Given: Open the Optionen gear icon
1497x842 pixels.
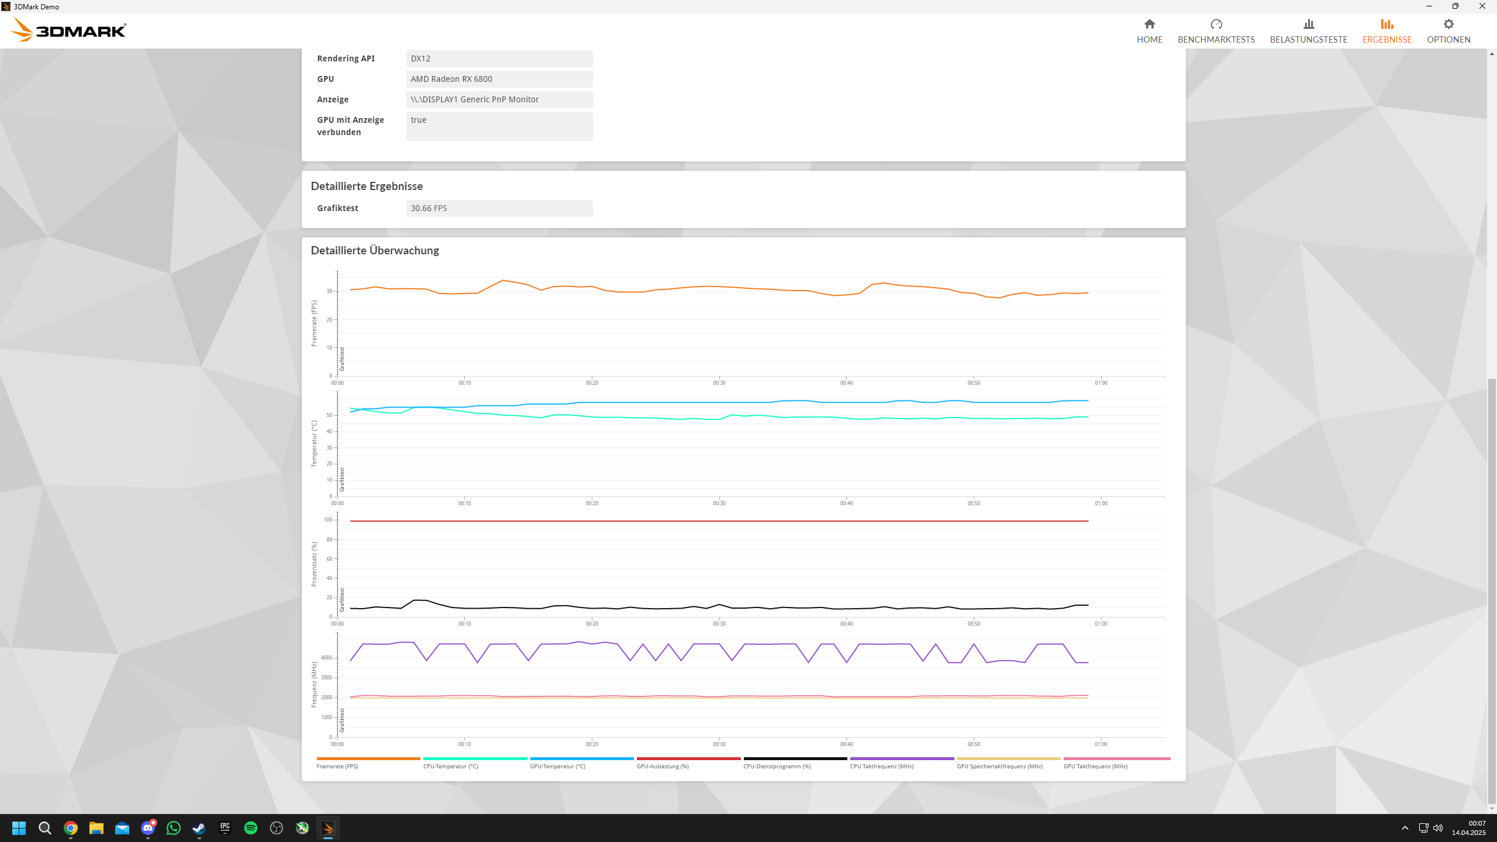Looking at the screenshot, I should tap(1448, 24).
